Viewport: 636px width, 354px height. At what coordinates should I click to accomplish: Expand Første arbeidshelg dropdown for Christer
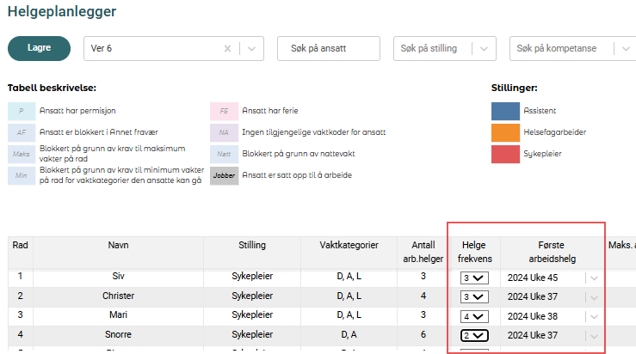(x=592, y=296)
